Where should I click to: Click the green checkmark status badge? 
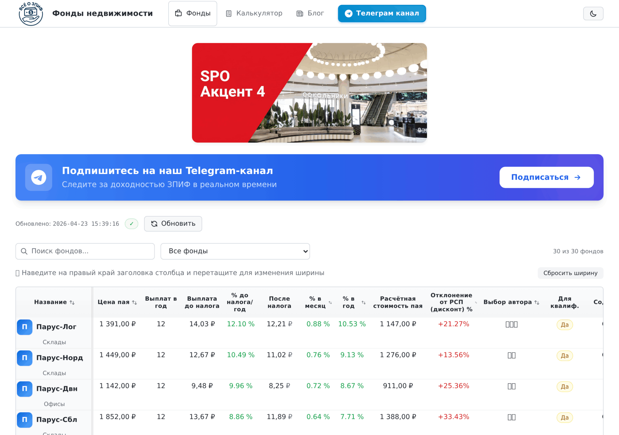tap(131, 224)
